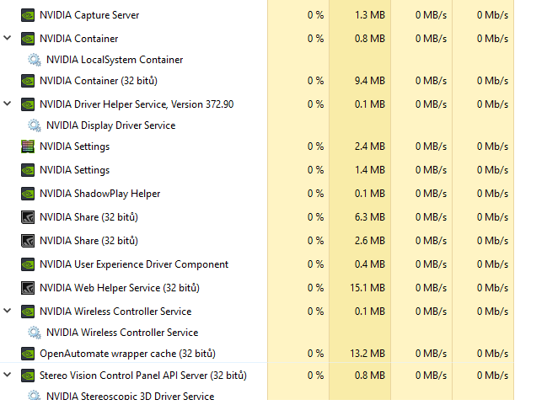
Task: Collapse the NVIDIA Wireless Controller Service group
Action: point(8,312)
